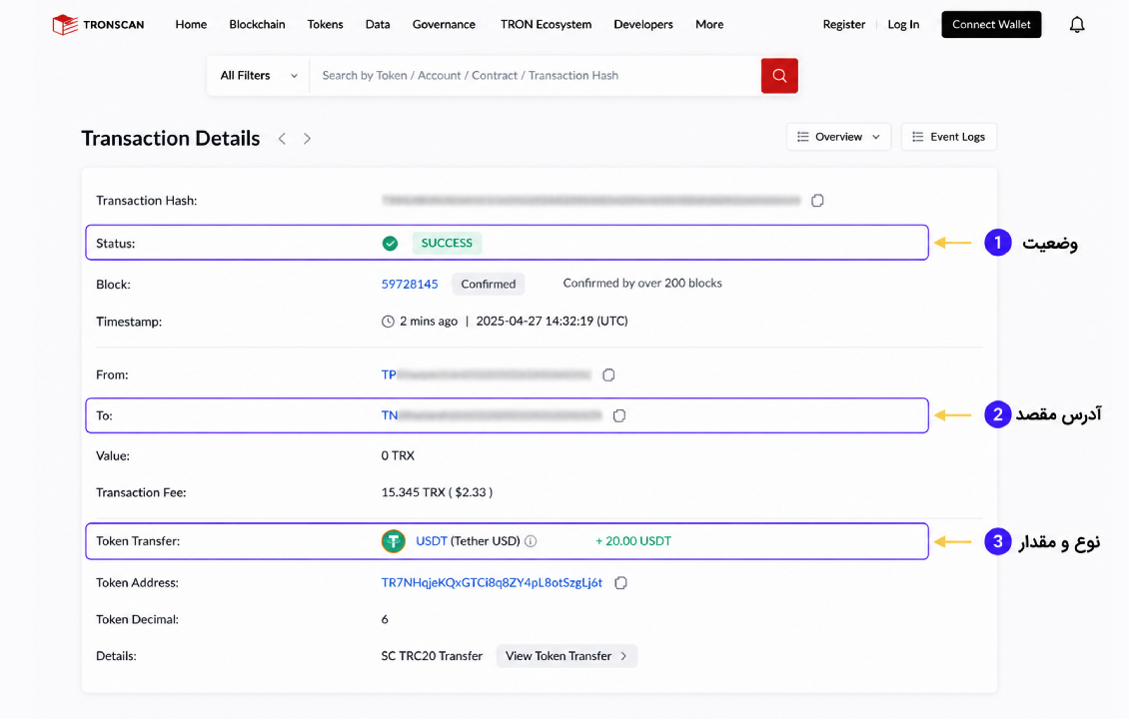1129x719 pixels.
Task: Focus the token/account search field
Action: coord(535,76)
